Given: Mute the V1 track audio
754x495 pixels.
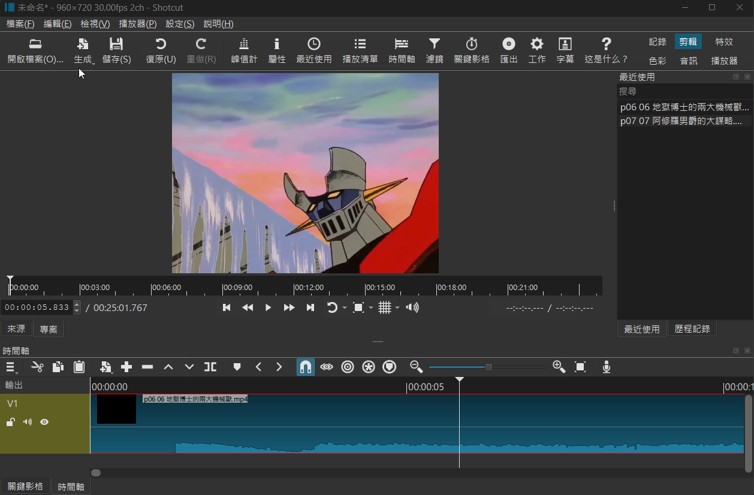Looking at the screenshot, I should coord(28,422).
